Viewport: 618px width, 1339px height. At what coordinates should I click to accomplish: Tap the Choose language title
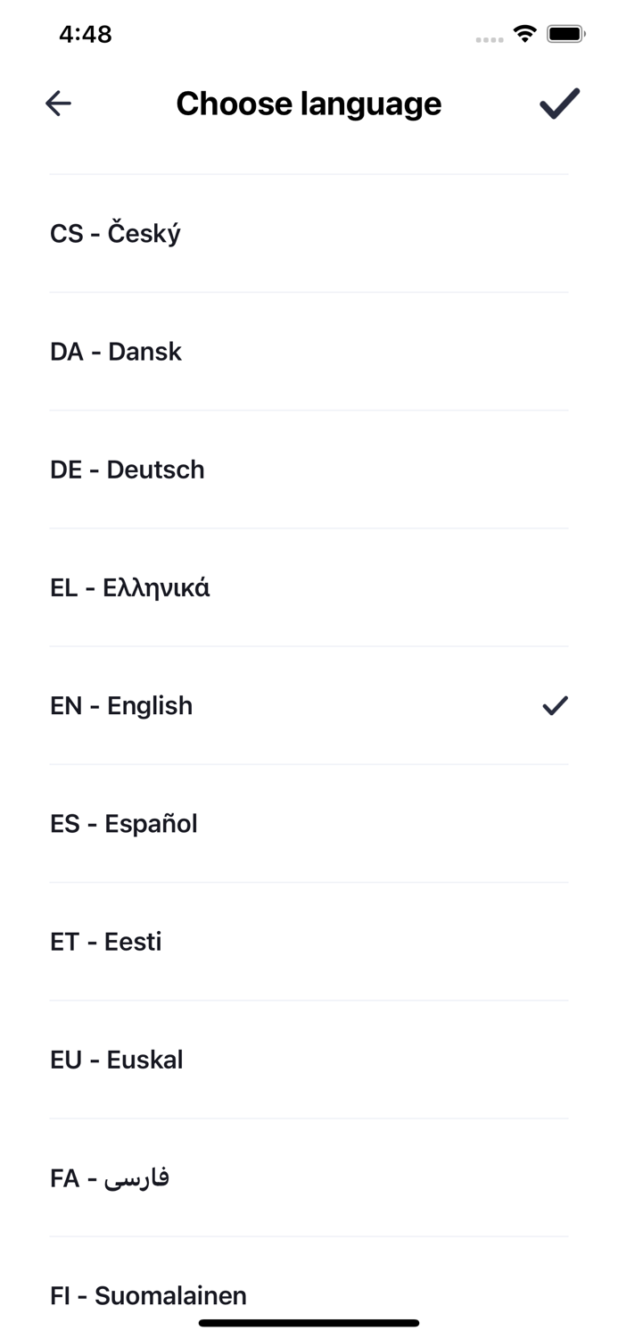pos(309,104)
